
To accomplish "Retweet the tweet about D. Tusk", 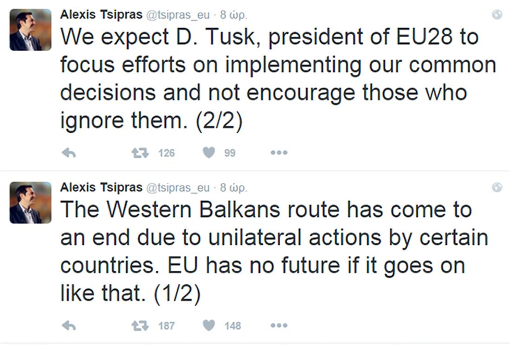I will (140, 153).
